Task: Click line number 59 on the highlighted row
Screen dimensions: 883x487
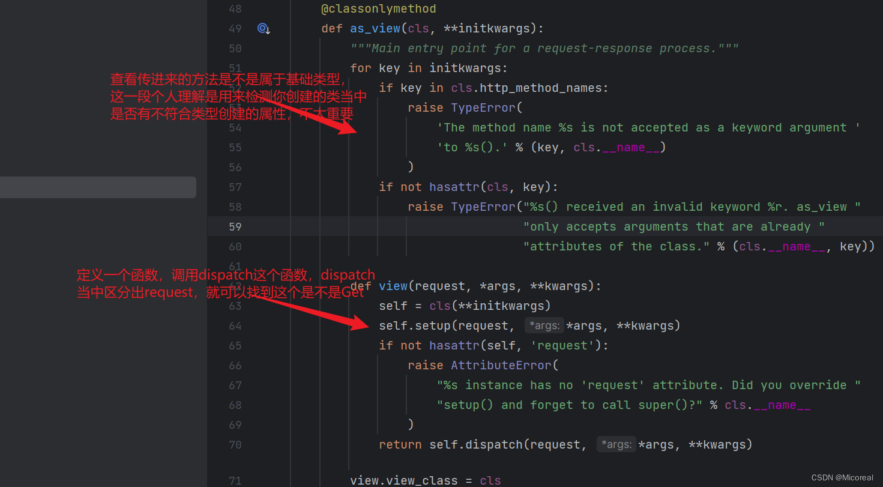Action: coord(235,226)
